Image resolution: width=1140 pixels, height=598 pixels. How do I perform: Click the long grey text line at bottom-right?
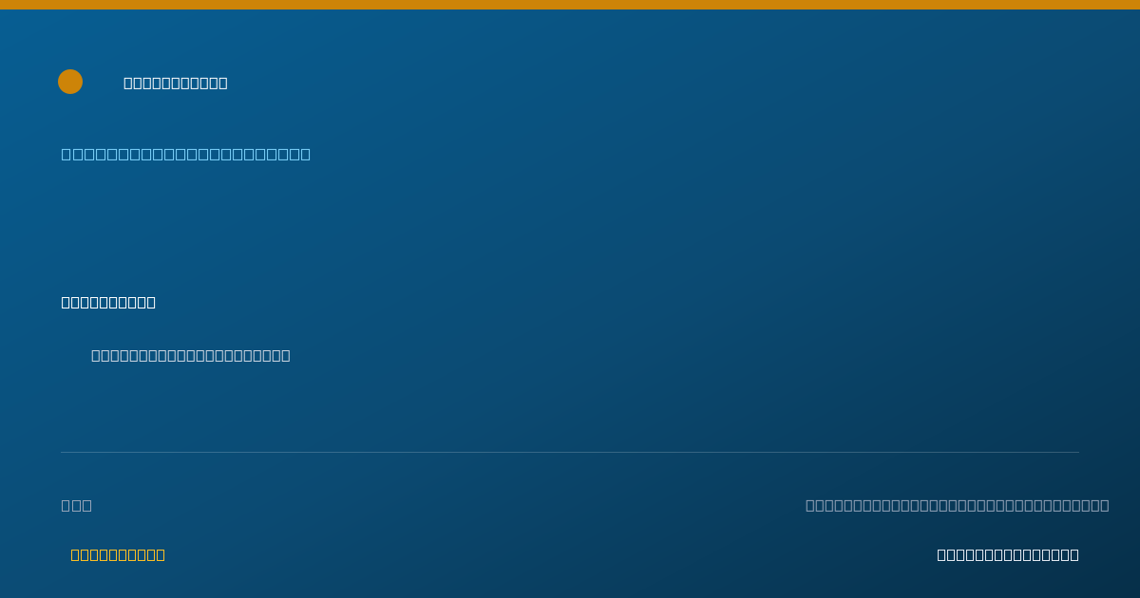tap(958, 505)
